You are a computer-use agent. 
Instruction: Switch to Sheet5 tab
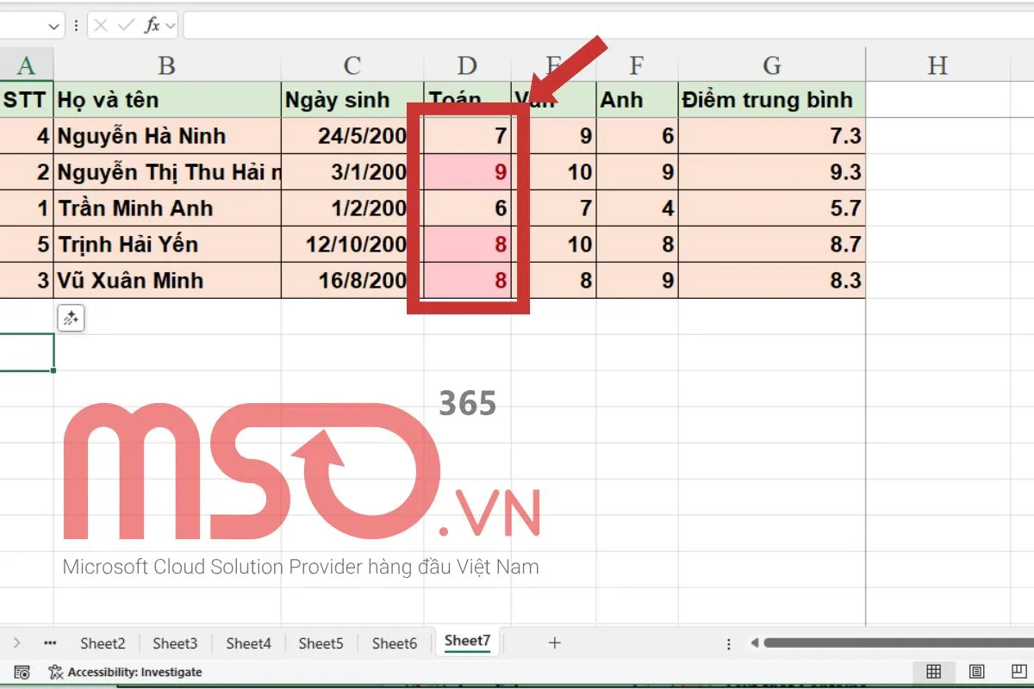[x=321, y=643]
